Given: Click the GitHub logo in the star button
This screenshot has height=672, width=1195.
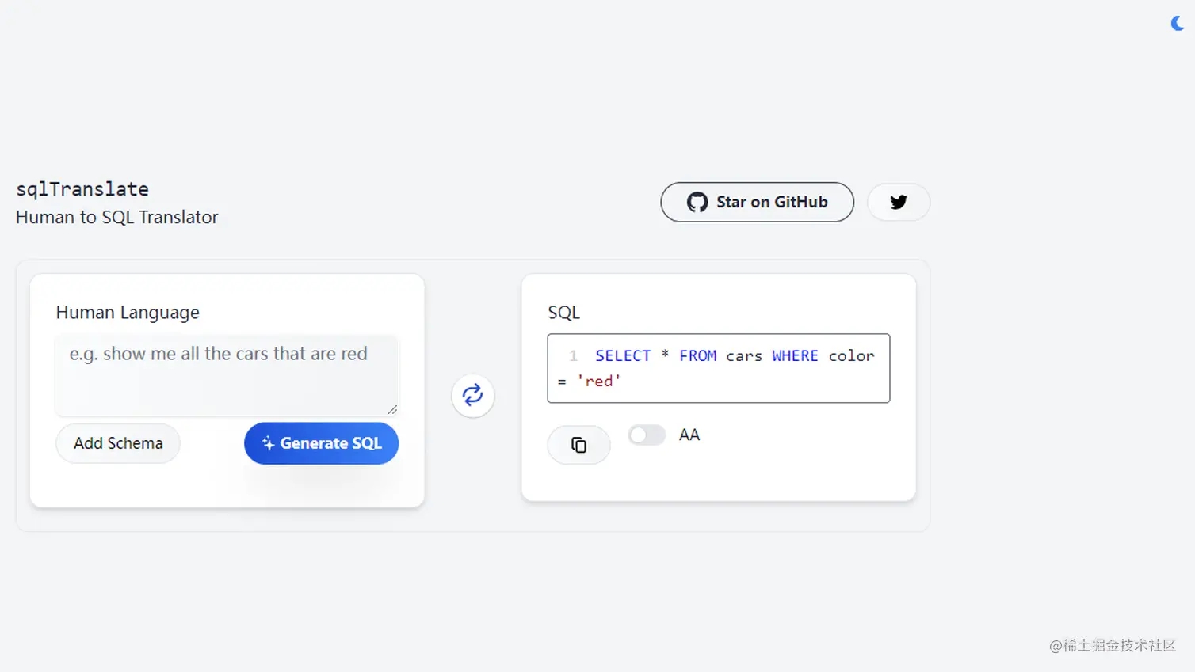Looking at the screenshot, I should tap(697, 202).
